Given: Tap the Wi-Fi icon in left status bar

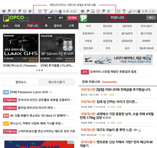Looking at the screenshot, I should 45,11.
